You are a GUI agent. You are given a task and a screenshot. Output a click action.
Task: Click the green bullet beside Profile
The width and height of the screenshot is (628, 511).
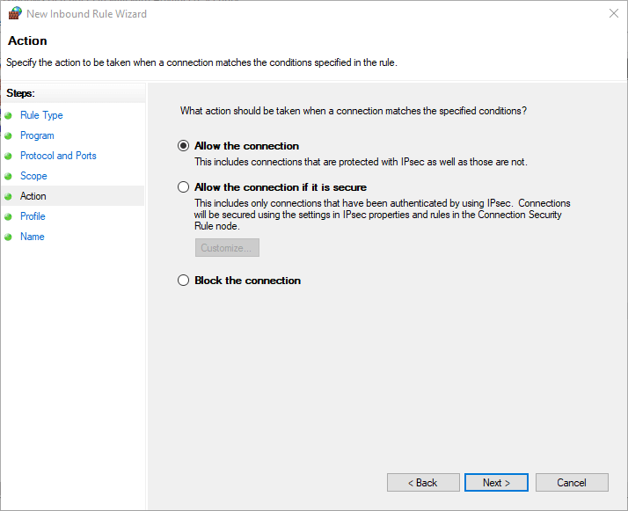click(10, 216)
